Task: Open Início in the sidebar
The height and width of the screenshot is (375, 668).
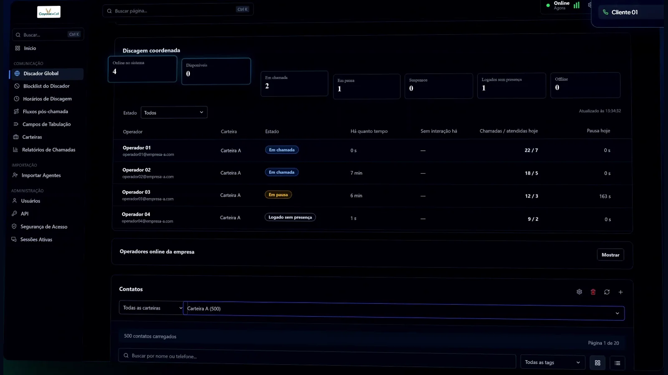Action: pyautogui.click(x=30, y=48)
